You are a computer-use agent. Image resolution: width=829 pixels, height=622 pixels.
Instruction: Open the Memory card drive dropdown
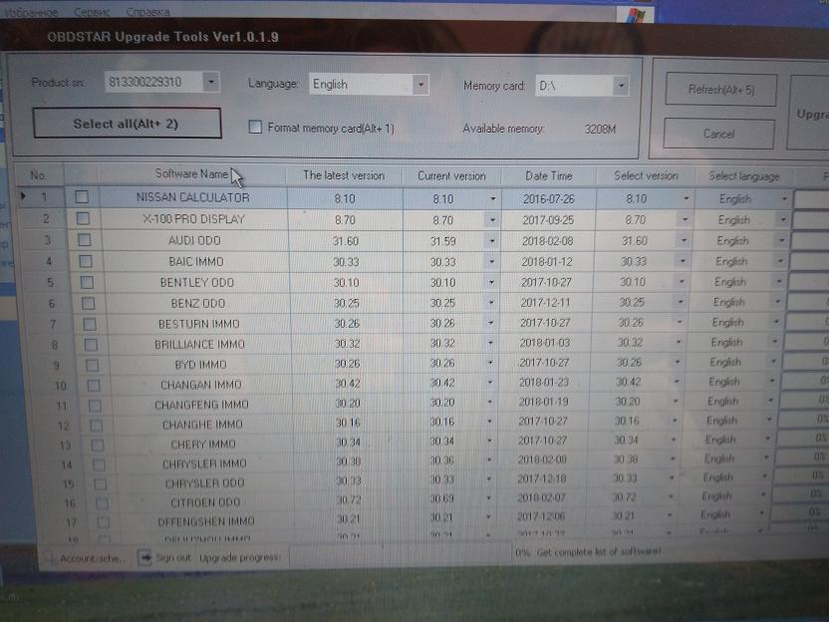(621, 86)
